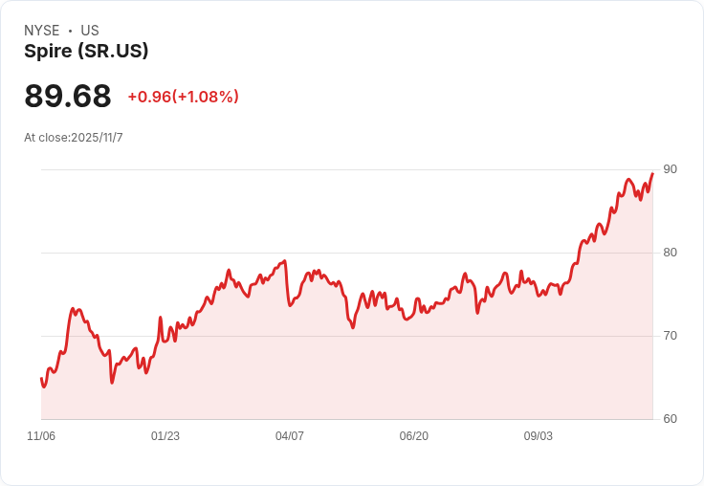
Task: Click the 60 price axis label
Action: tap(670, 419)
